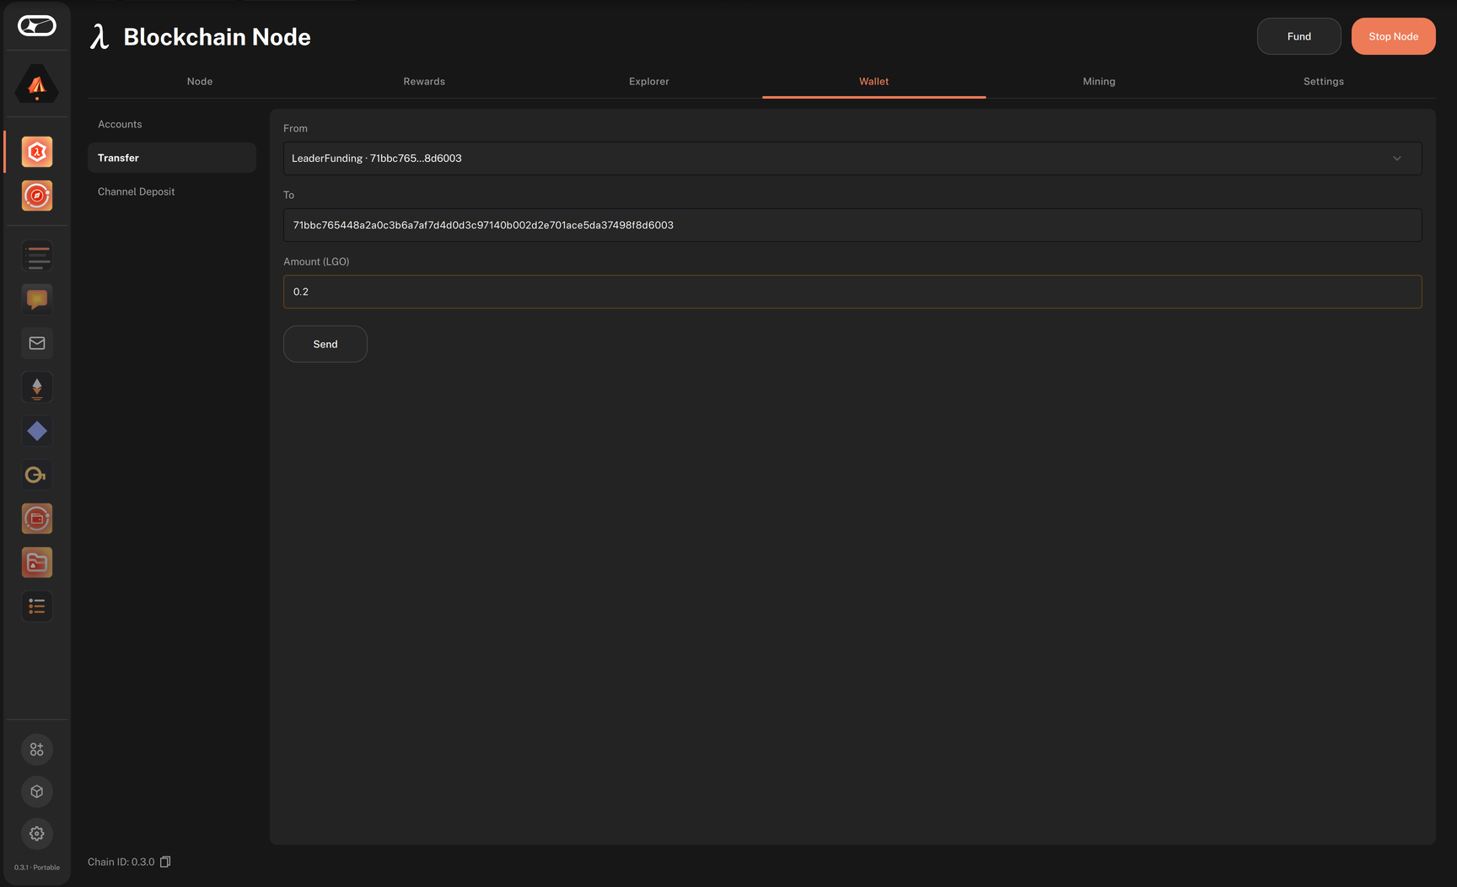Click the '0.3.1 · Portable' version text
Viewport: 1457px width, 887px height.
37,868
